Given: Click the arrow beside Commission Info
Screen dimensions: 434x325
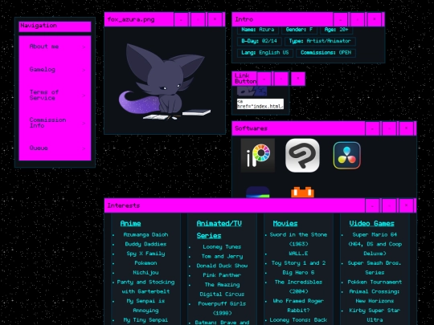Looking at the screenshot, I should tap(84, 123).
